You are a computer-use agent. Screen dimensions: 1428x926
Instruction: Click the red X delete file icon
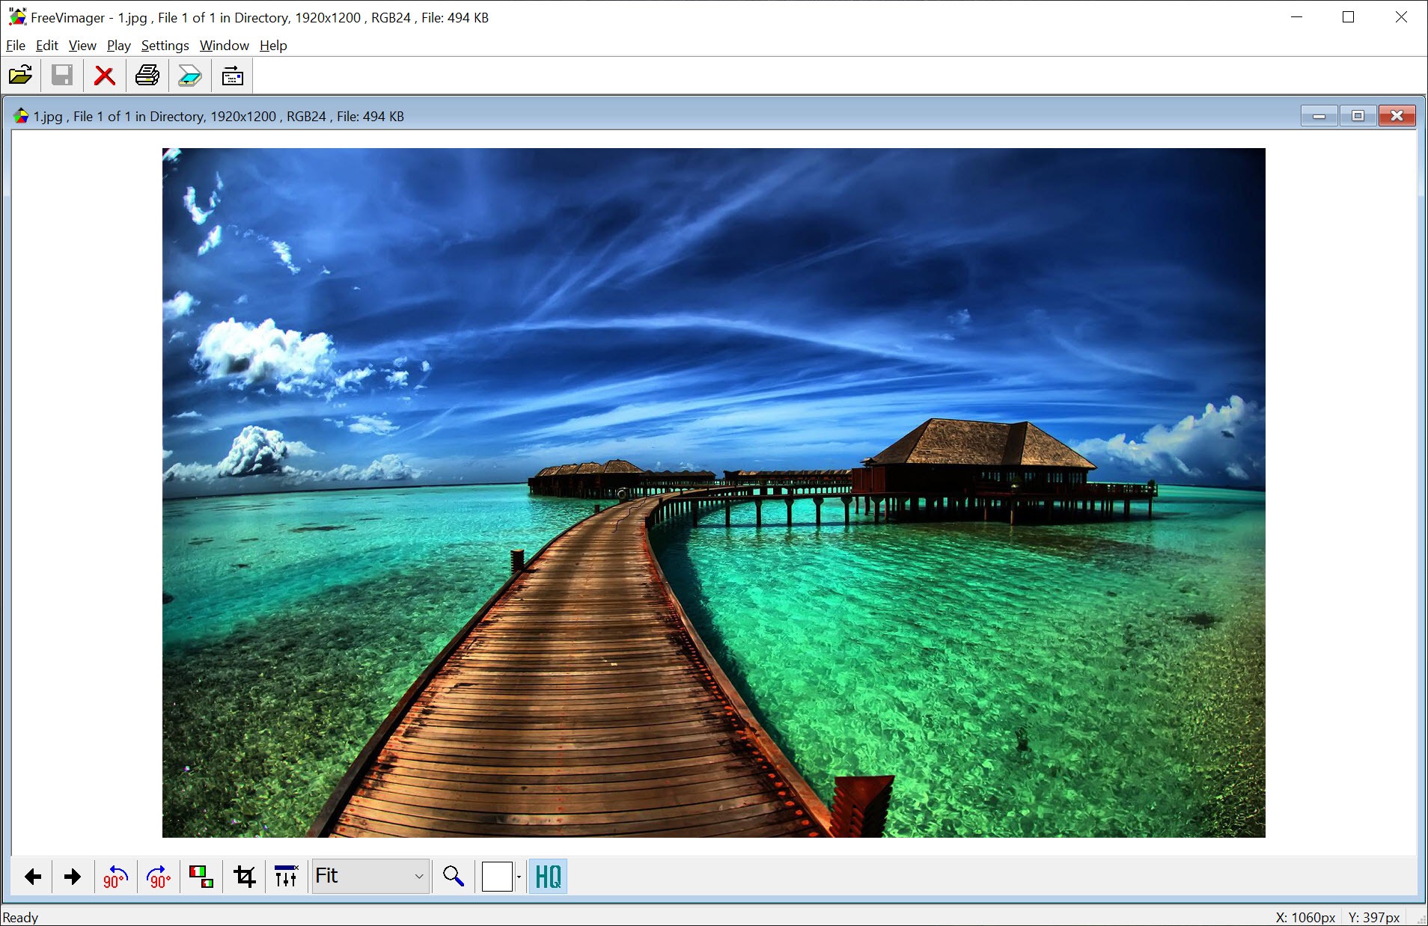pos(104,76)
